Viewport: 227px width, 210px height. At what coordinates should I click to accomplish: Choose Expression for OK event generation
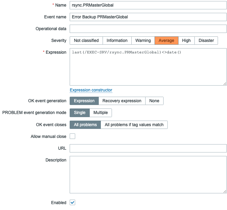(x=84, y=101)
